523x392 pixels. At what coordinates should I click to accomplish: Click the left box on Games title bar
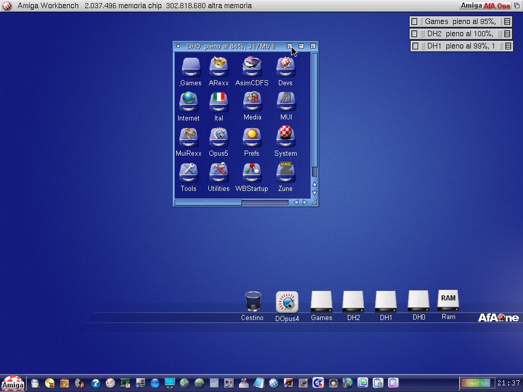click(x=414, y=21)
